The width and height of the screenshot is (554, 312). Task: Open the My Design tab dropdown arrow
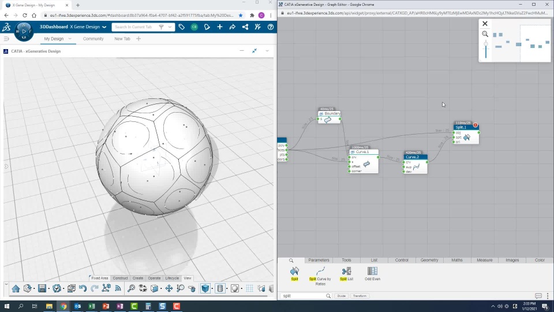click(70, 39)
